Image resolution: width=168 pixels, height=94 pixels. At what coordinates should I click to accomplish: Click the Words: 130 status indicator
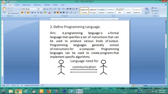point(15,85)
